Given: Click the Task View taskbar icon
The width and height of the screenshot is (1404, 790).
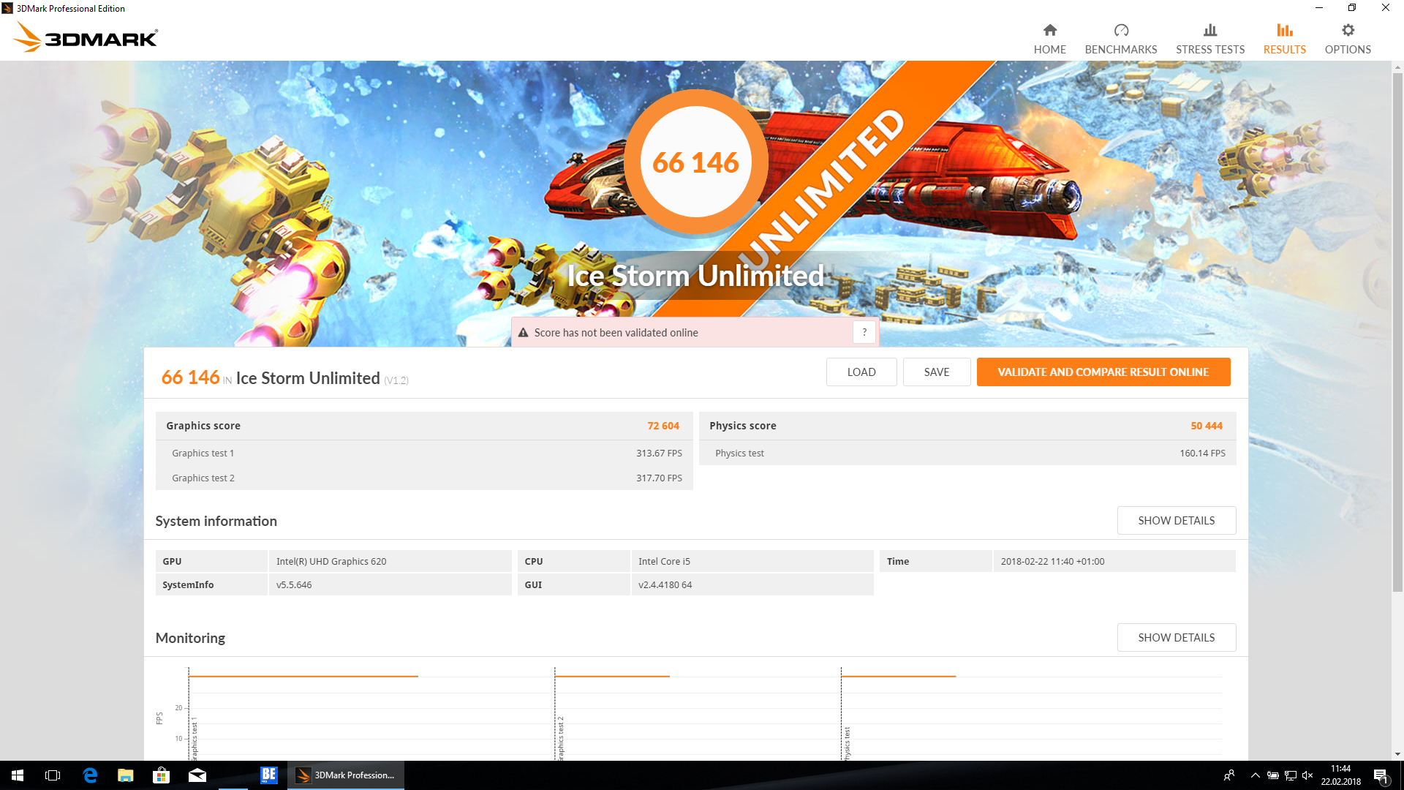Looking at the screenshot, I should click(53, 775).
